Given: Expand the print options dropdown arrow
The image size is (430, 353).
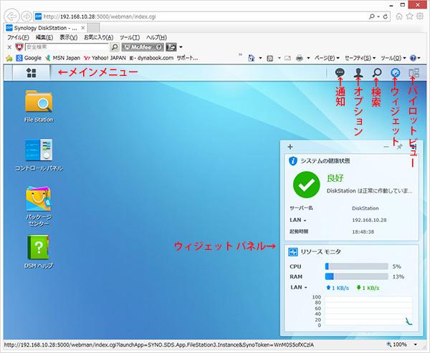Looking at the screenshot, I should pos(308,58).
